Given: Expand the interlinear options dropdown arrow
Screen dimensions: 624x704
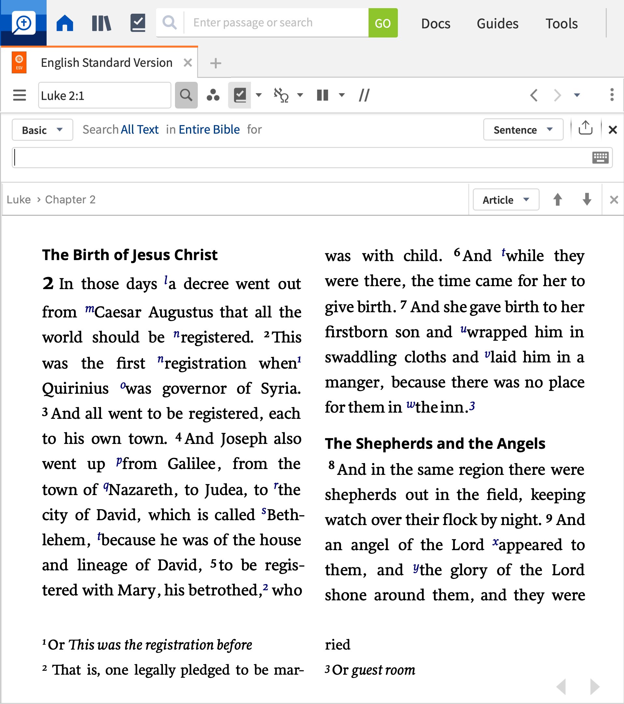Looking at the screenshot, I should pos(300,95).
